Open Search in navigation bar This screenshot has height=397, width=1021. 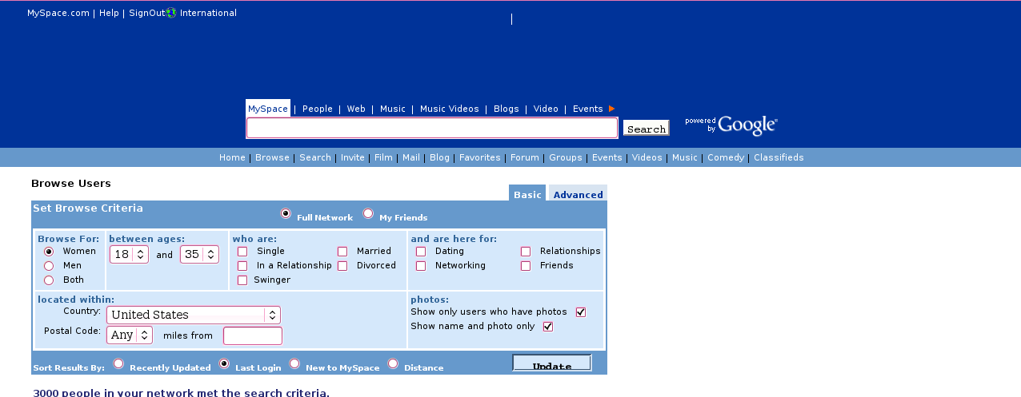(x=315, y=157)
